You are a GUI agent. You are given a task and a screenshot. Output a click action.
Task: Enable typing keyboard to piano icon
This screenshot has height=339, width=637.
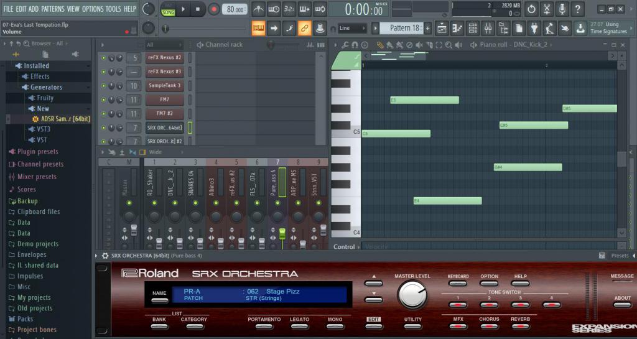click(x=258, y=28)
